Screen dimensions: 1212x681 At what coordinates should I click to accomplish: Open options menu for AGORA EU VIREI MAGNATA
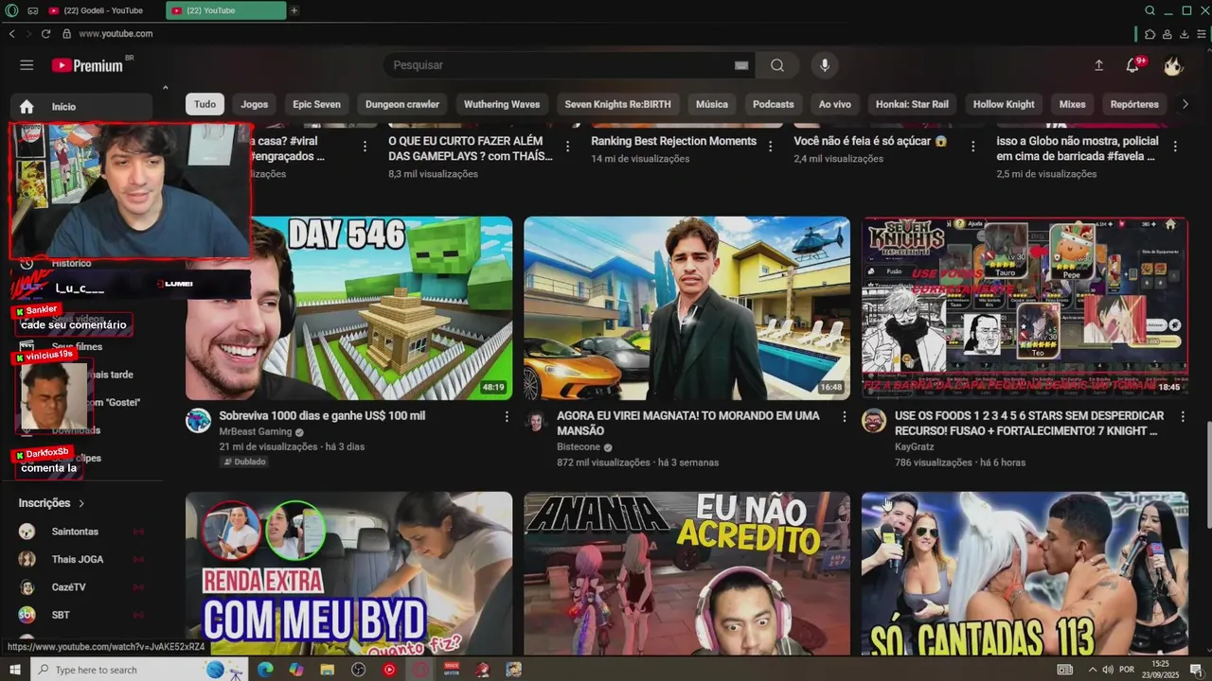[x=845, y=417]
